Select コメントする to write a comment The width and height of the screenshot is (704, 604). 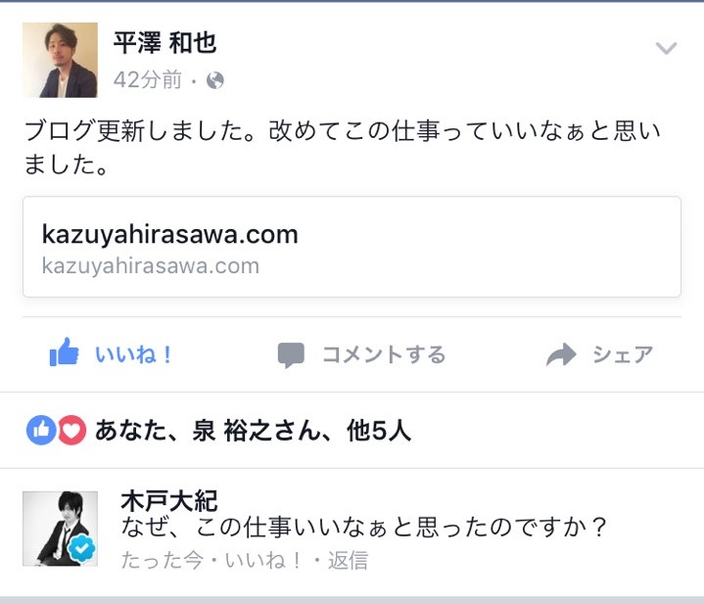[362, 354]
